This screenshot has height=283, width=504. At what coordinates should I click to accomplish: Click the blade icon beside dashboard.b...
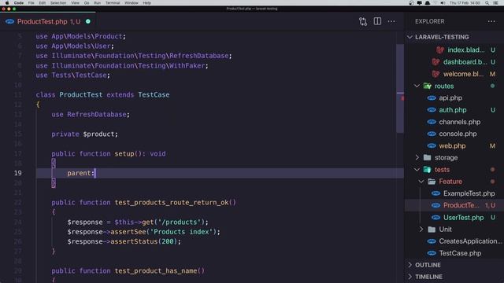[x=435, y=62]
